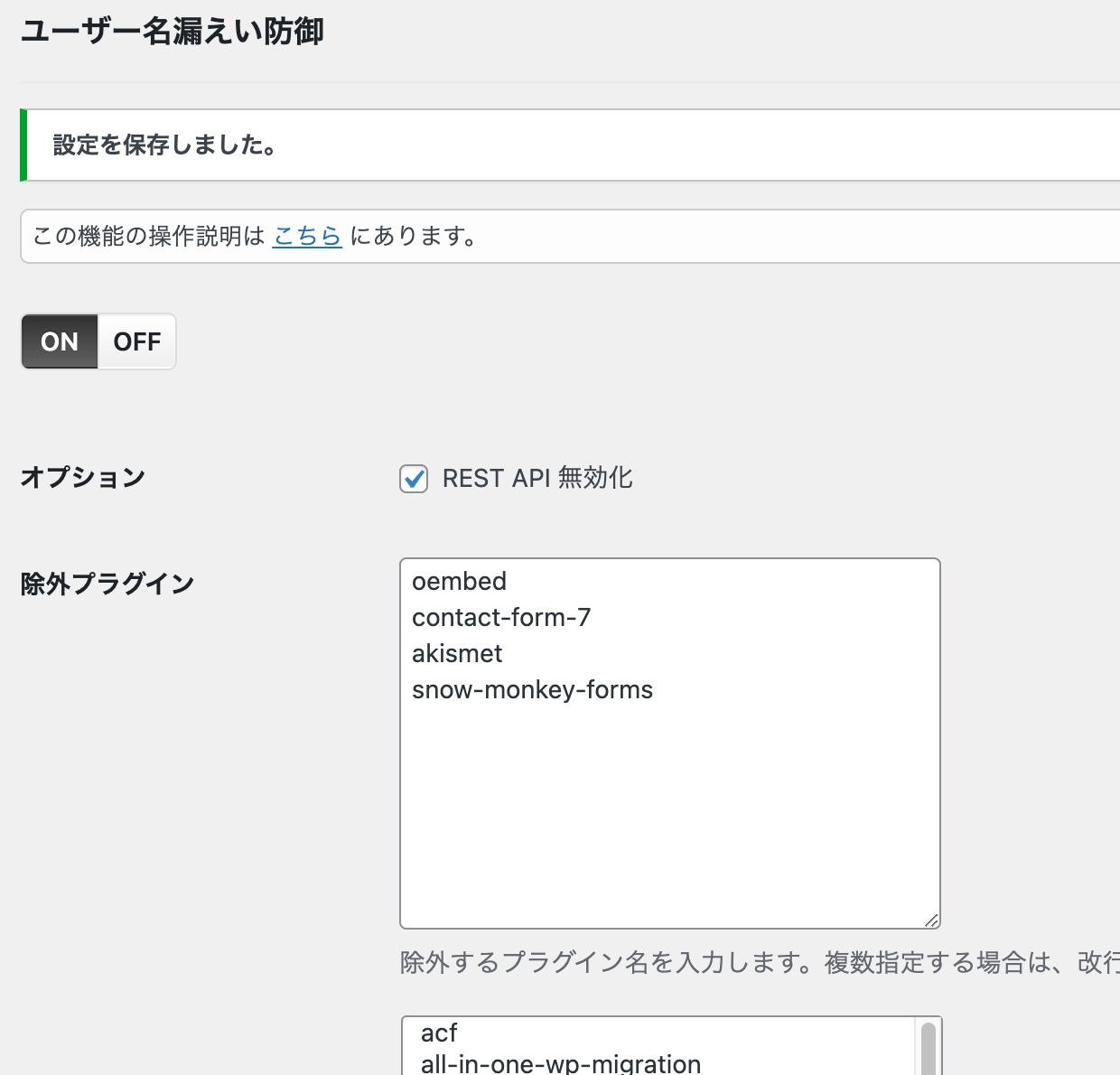Enable the REST API 無効化 checkbox

pos(413,479)
